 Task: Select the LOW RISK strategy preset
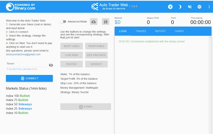[72, 55]
